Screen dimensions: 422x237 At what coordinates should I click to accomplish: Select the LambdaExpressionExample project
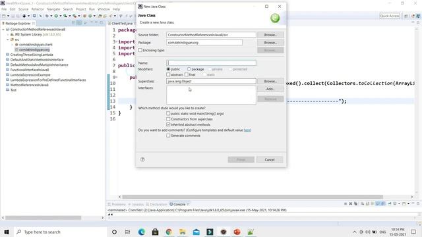(30, 75)
